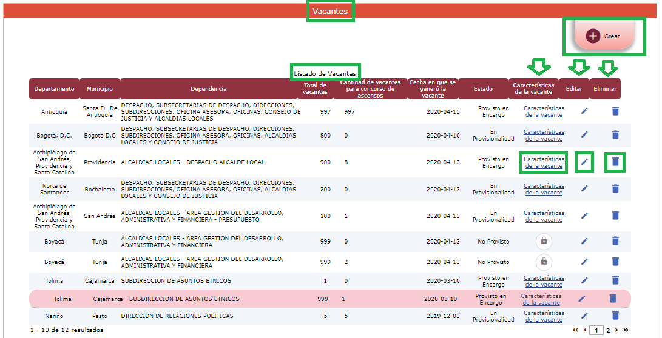Edit the highlighted Tolima Cajamarca row
Viewport: 662px width, 338px height.
coord(582,299)
